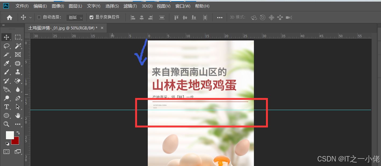This screenshot has width=381, height=166.
Task: Toggle Quick Mask mode button
Action: coord(6,152)
